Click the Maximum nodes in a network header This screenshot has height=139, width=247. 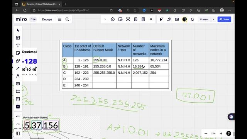coord(159,50)
